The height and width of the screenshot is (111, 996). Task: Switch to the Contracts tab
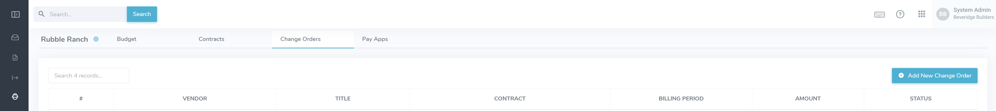point(211,39)
